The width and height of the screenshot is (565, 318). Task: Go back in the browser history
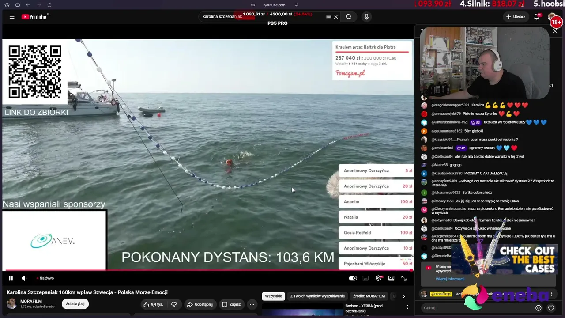pyautogui.click(x=28, y=5)
